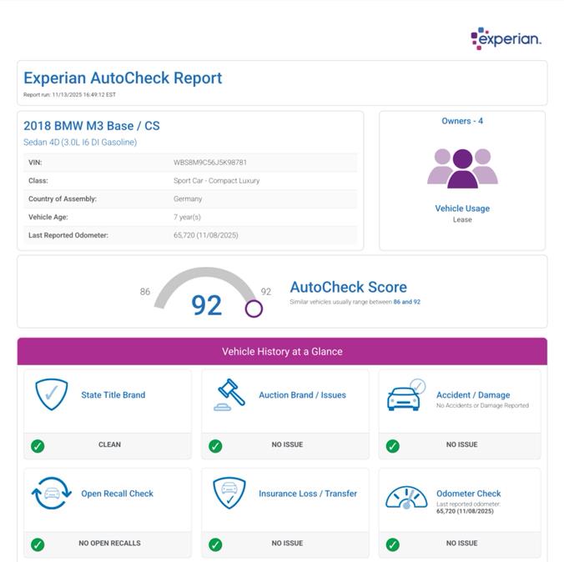Click the State Title Brand shield icon

pyautogui.click(x=52, y=394)
